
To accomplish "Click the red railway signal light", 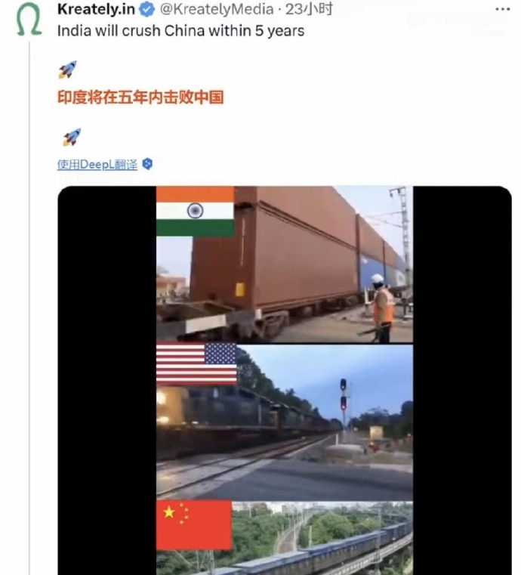I will 343,403.
